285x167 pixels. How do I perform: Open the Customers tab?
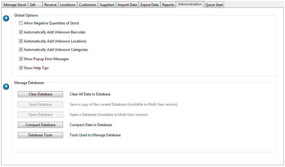87,5
